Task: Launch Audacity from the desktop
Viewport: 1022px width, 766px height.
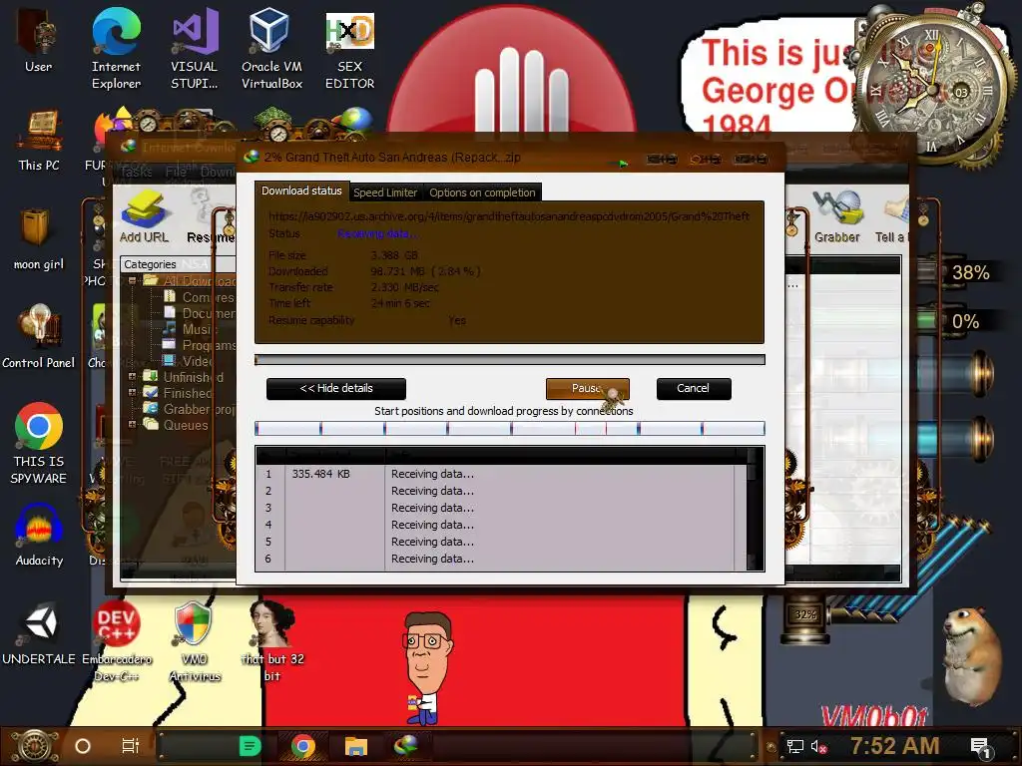Action: coord(39,536)
